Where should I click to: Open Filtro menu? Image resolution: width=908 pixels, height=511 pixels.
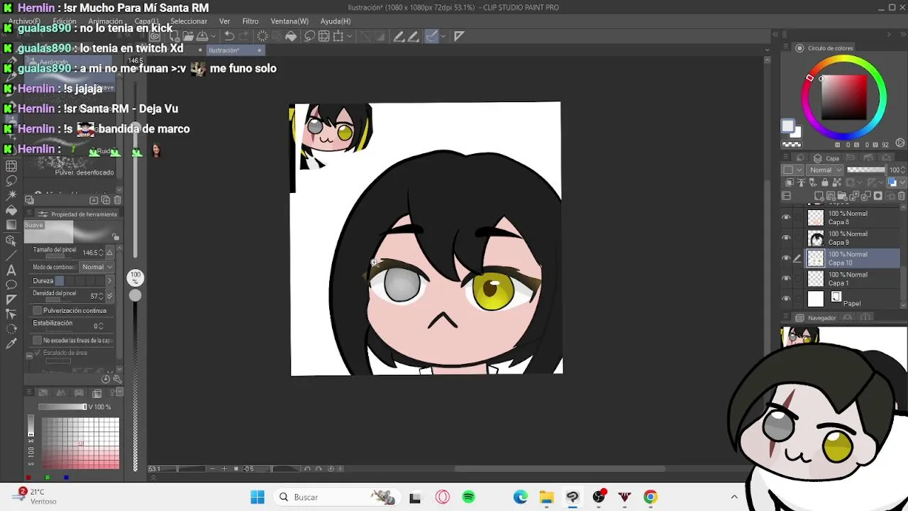[250, 21]
